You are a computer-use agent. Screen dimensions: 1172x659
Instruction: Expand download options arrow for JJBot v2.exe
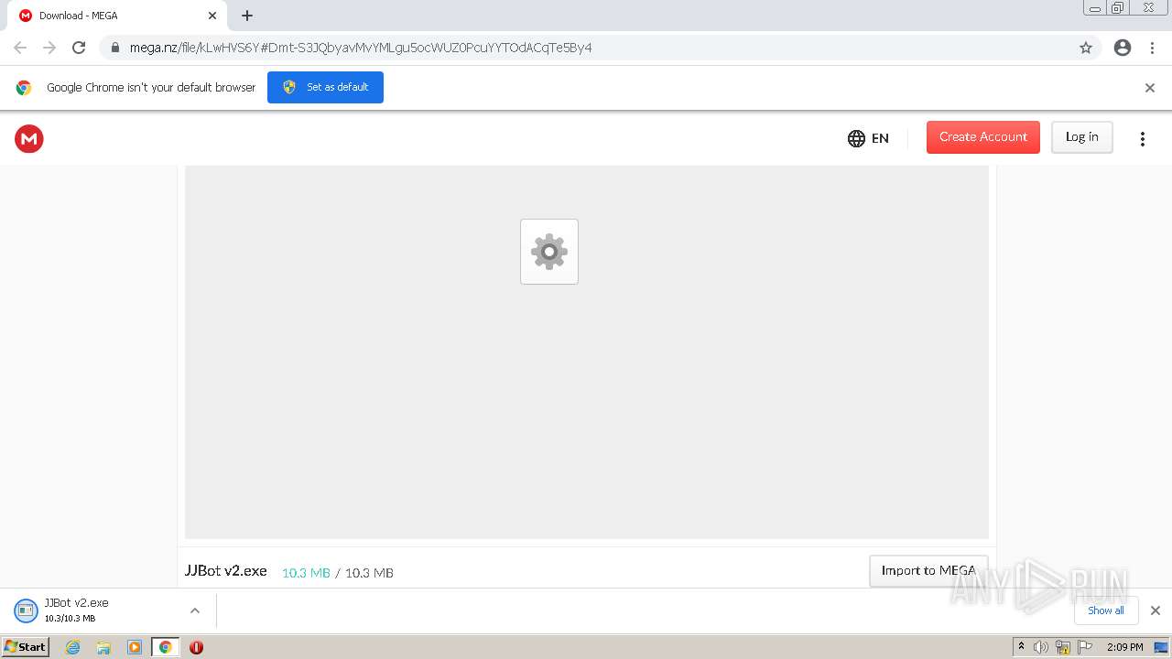[x=195, y=610]
